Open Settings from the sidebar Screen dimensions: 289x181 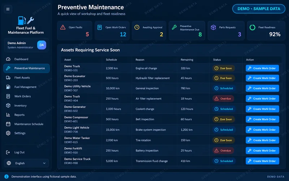coord(26,133)
